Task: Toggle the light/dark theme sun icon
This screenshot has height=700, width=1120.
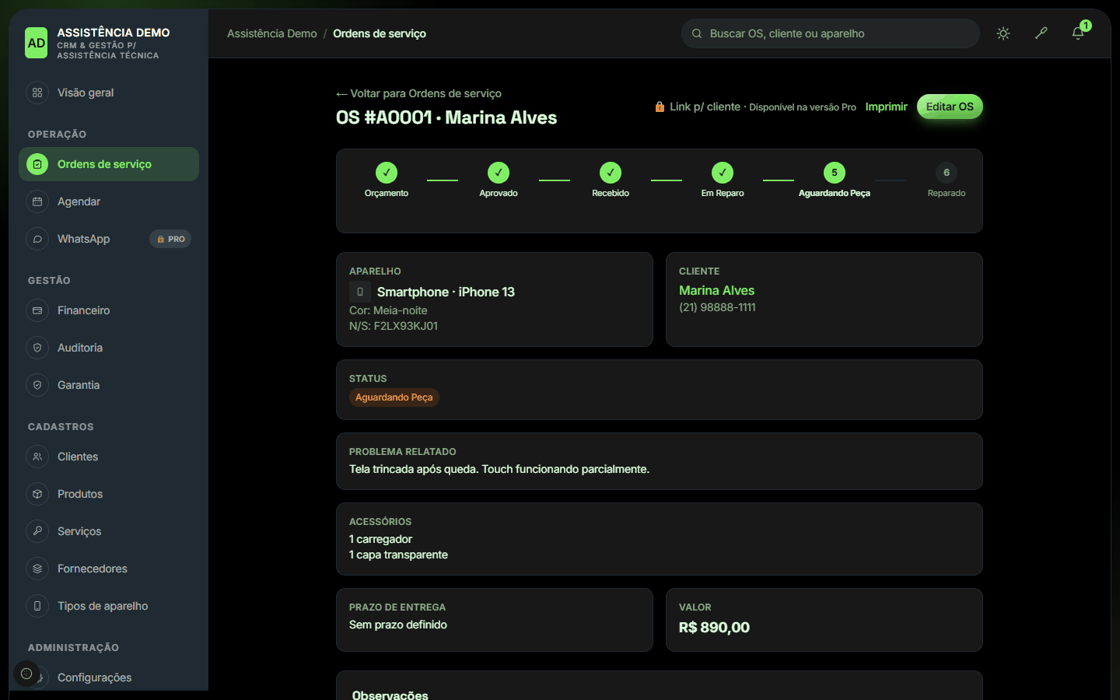Action: pyautogui.click(x=1003, y=33)
